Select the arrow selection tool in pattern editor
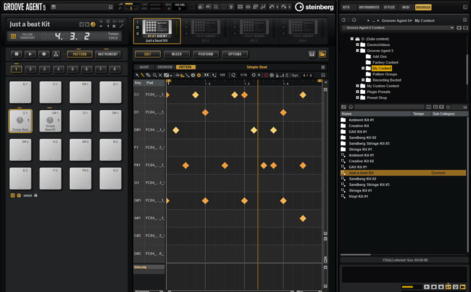This screenshot has height=292, width=471. (x=137, y=75)
